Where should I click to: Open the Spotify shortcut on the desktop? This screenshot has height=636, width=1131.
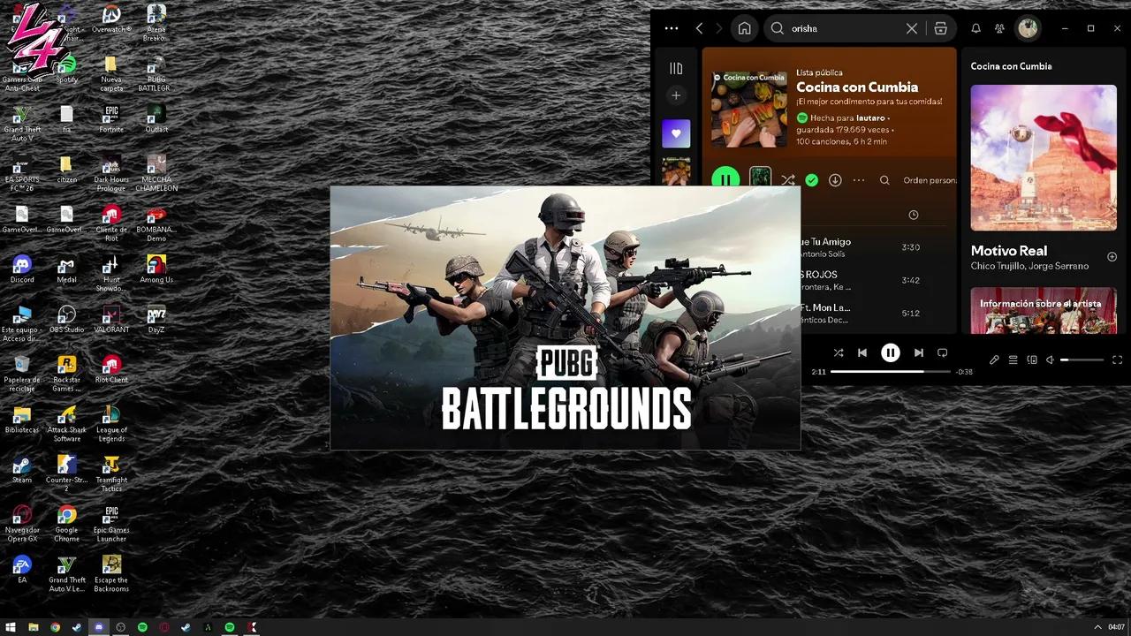(x=66, y=70)
